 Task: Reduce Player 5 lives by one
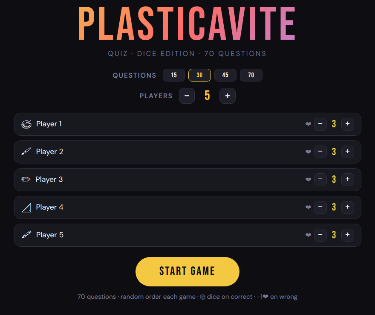coord(320,235)
